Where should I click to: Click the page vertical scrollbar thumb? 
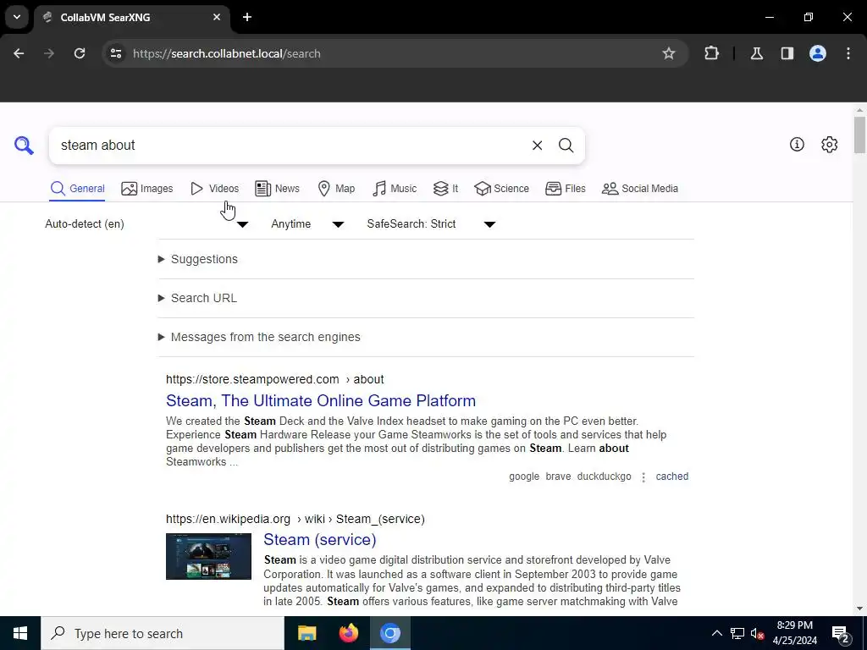[859, 135]
